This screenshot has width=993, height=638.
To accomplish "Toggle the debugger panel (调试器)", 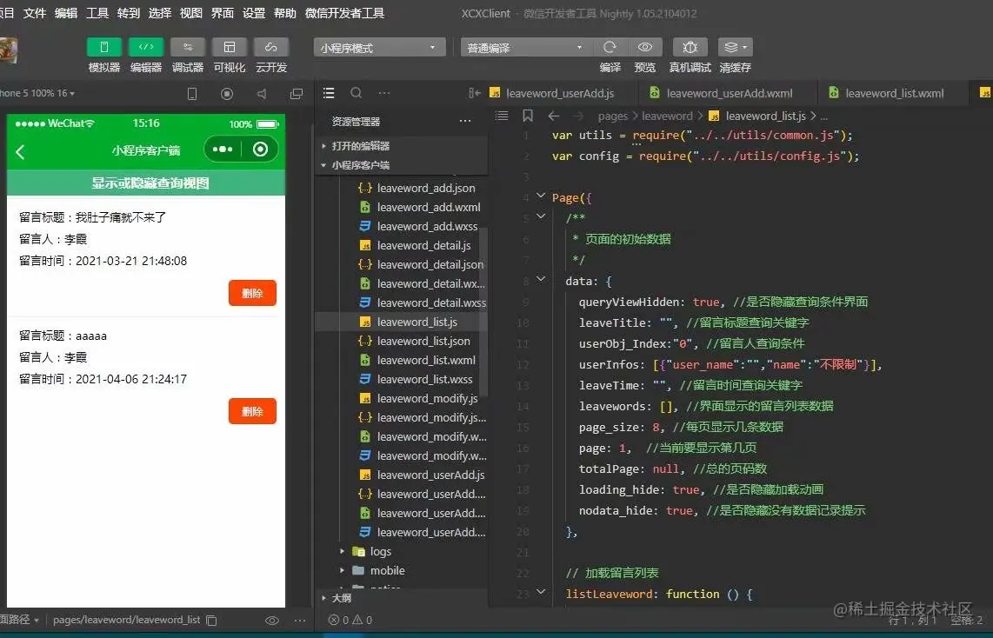I will (188, 48).
